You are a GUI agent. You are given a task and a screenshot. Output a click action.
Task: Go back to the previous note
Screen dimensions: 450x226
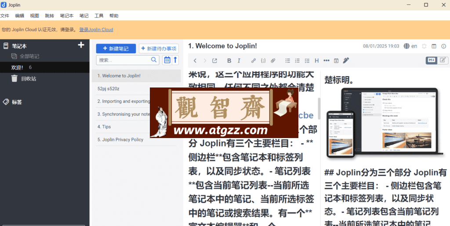(x=195, y=61)
